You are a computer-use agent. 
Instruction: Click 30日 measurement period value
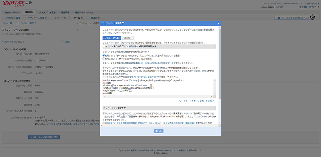click(37, 105)
